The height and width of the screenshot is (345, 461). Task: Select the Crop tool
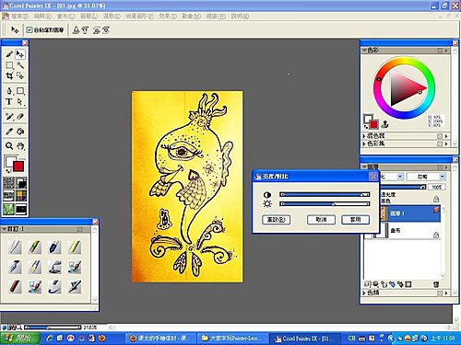click(x=9, y=75)
